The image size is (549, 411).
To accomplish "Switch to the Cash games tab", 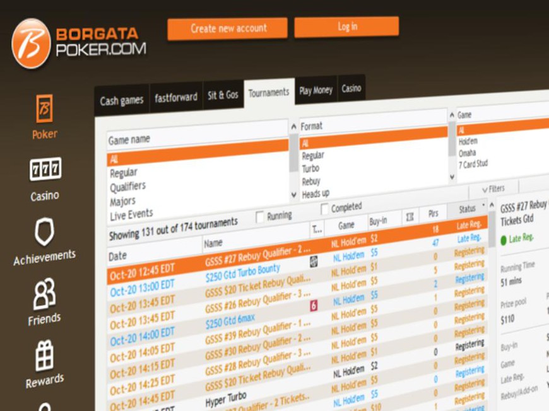I will 122,100.
